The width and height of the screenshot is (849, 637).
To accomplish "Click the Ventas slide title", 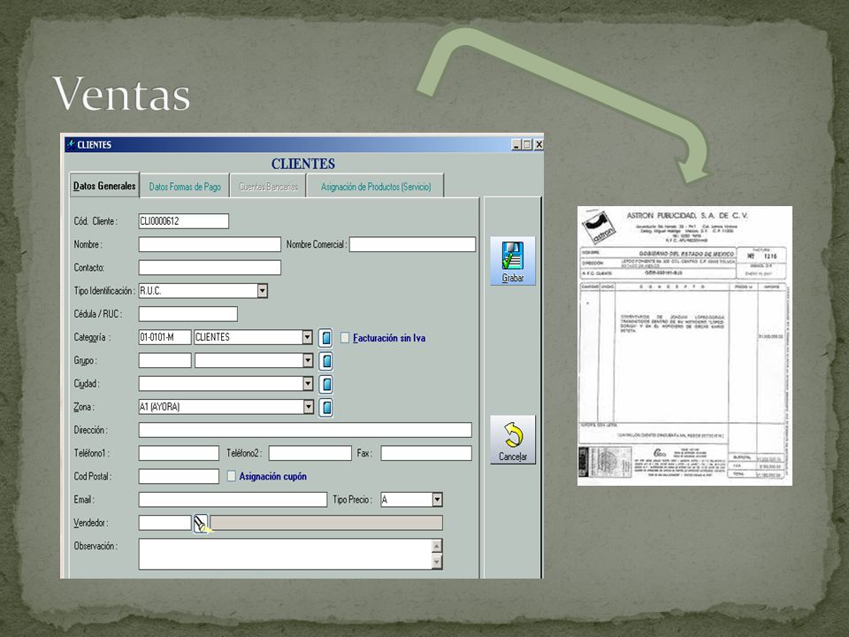I will pos(121,94).
